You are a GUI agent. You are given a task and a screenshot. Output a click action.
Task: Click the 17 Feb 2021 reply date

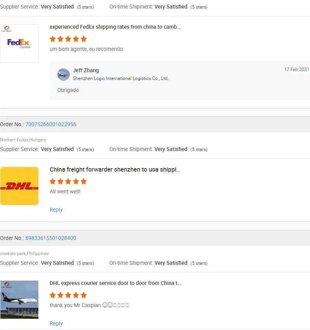point(296,69)
